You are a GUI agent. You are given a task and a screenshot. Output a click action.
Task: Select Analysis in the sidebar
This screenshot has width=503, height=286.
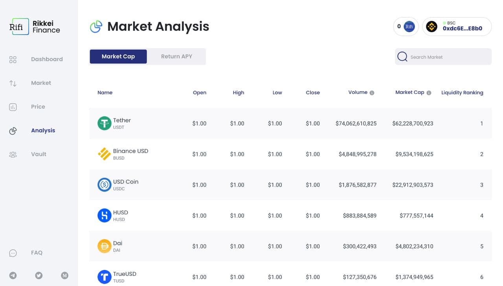[43, 130]
